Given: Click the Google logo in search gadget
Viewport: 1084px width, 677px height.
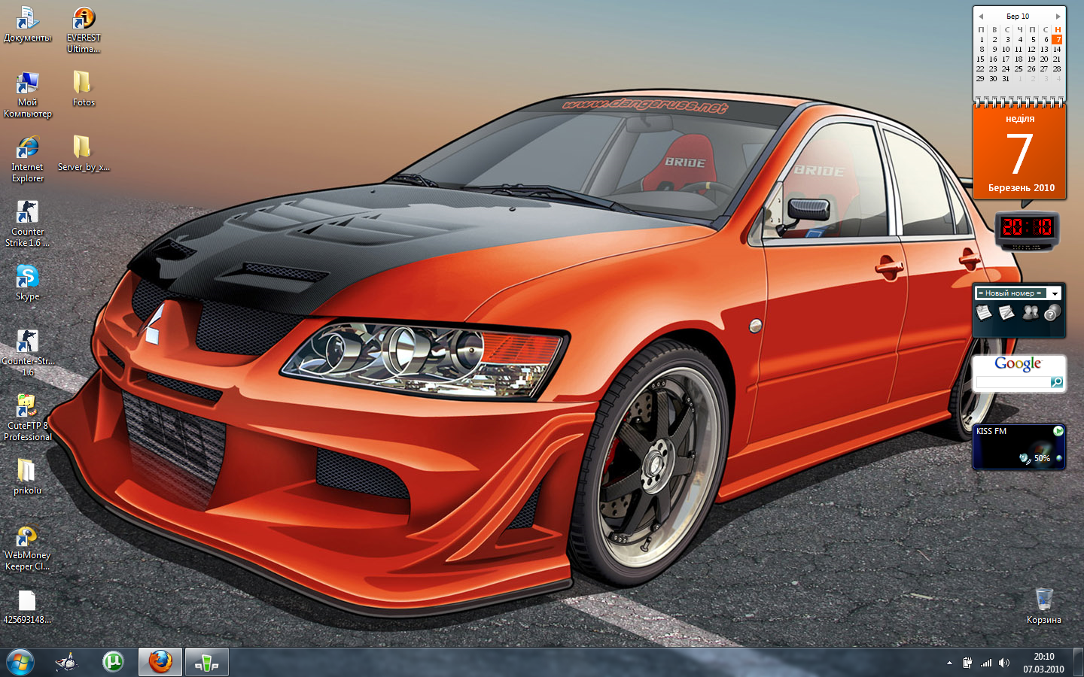Looking at the screenshot, I should (1018, 364).
